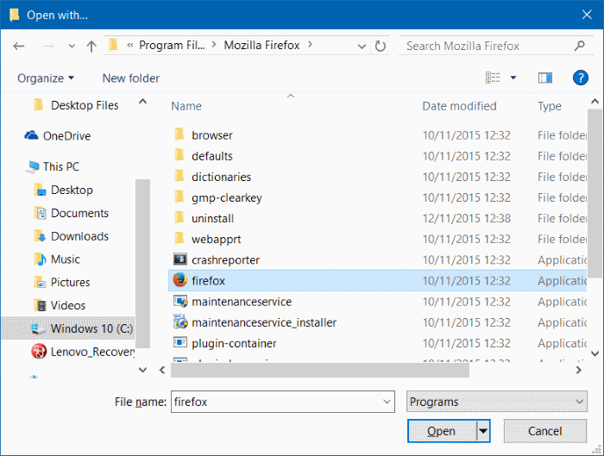This screenshot has width=604, height=456.
Task: Select plugin-container application
Action: tap(234, 343)
